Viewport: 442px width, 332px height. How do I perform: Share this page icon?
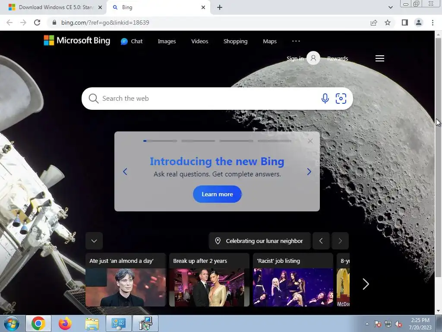point(374,22)
